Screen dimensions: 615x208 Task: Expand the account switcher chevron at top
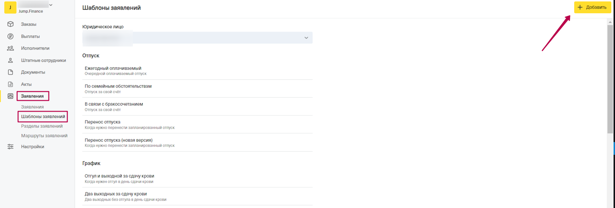click(51, 5)
